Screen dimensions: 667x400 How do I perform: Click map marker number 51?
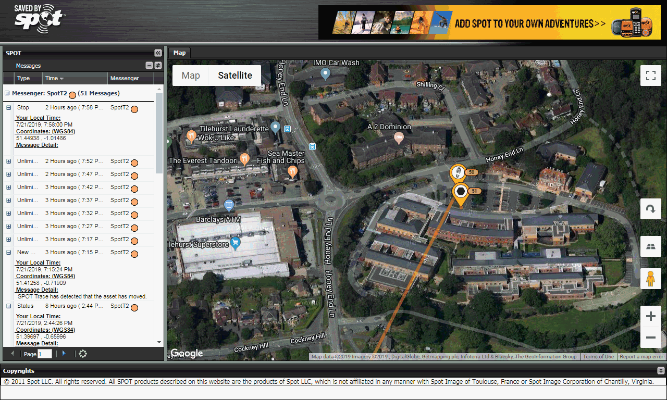click(461, 192)
